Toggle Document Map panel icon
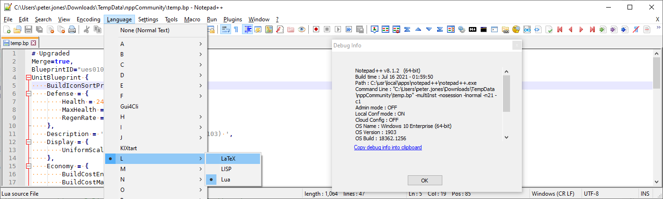 pyautogui.click(x=269, y=29)
